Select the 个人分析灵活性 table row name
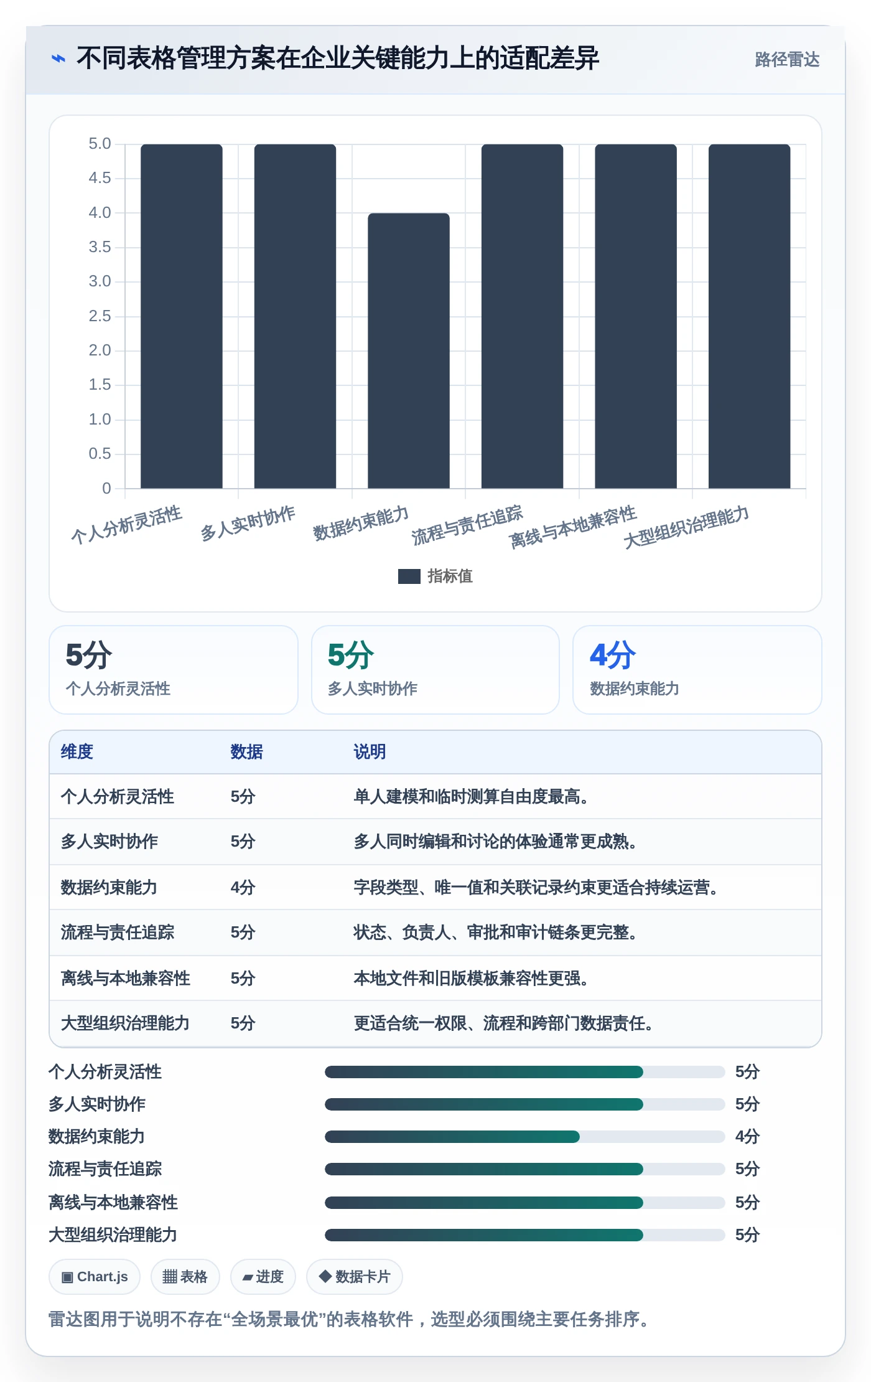871x1382 pixels. pyautogui.click(x=117, y=797)
